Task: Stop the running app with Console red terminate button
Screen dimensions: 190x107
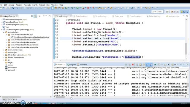Action: pyautogui.click(x=133, y=64)
